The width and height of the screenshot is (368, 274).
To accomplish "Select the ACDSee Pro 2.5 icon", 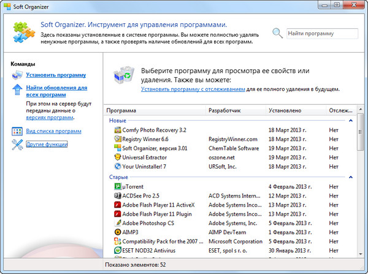I will click(x=117, y=196).
